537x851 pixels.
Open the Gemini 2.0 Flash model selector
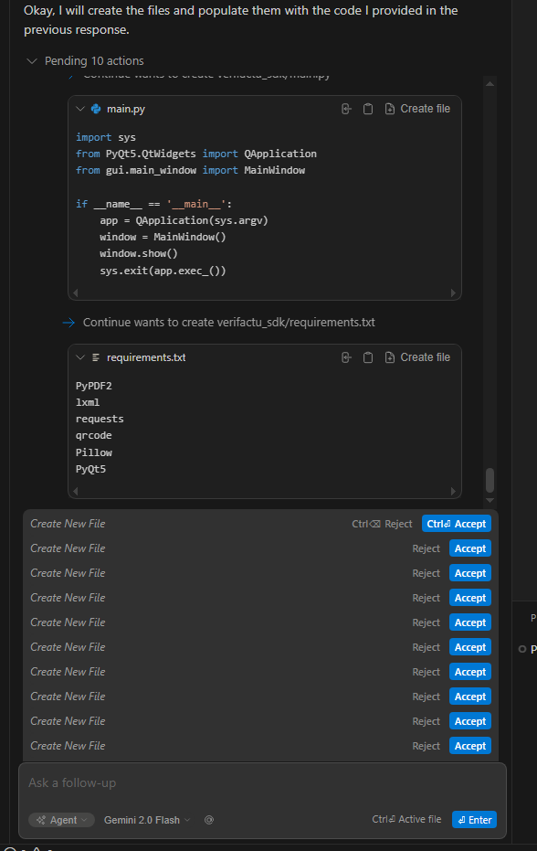pos(146,820)
